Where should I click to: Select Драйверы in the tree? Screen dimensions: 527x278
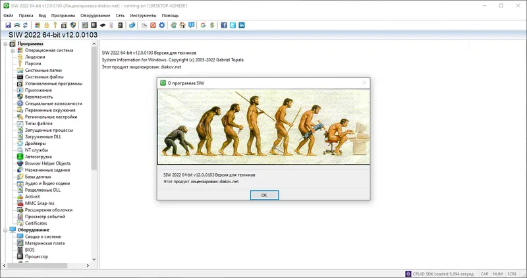(x=36, y=144)
